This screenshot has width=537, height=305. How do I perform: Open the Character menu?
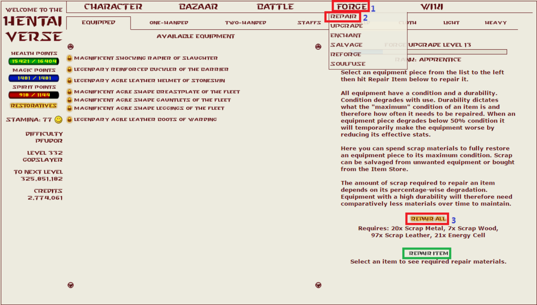pyautogui.click(x=113, y=7)
